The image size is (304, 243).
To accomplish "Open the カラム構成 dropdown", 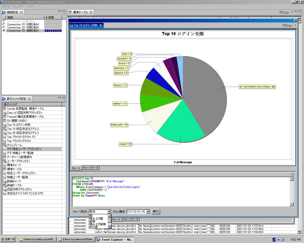I will (148, 211).
